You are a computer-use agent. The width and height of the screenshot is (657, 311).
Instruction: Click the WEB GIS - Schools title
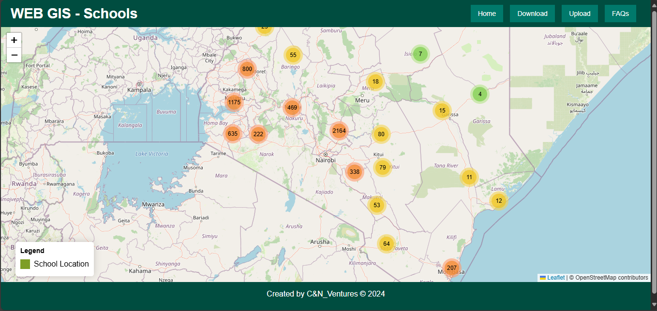pyautogui.click(x=74, y=14)
